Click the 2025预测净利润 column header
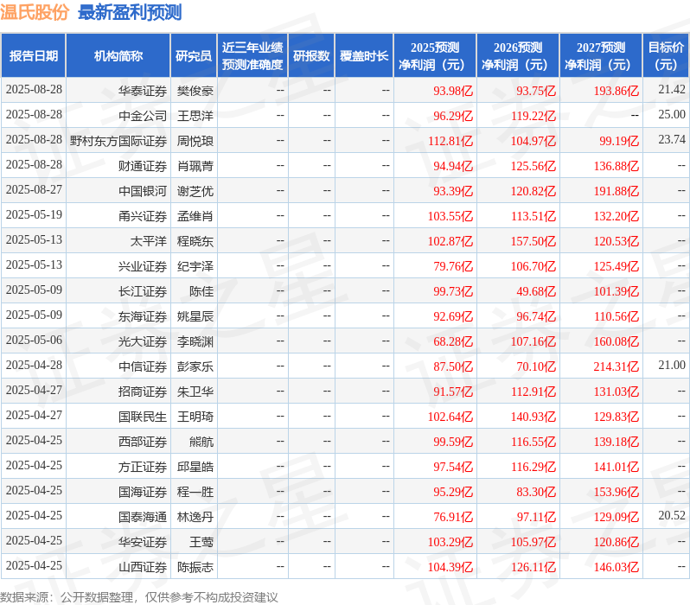Image resolution: width=690 pixels, height=605 pixels. pyautogui.click(x=435, y=56)
